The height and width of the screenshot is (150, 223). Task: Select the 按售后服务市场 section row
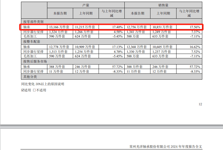[x=35, y=61]
